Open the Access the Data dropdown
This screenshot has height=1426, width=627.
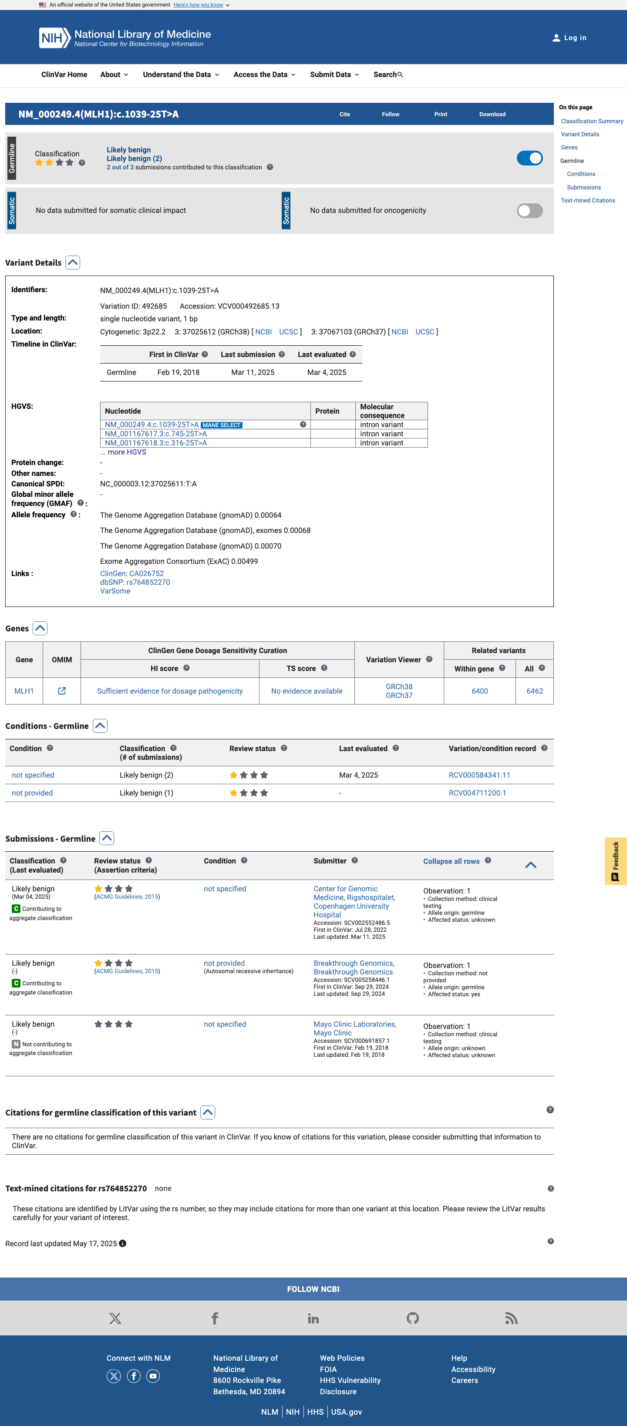pos(265,75)
